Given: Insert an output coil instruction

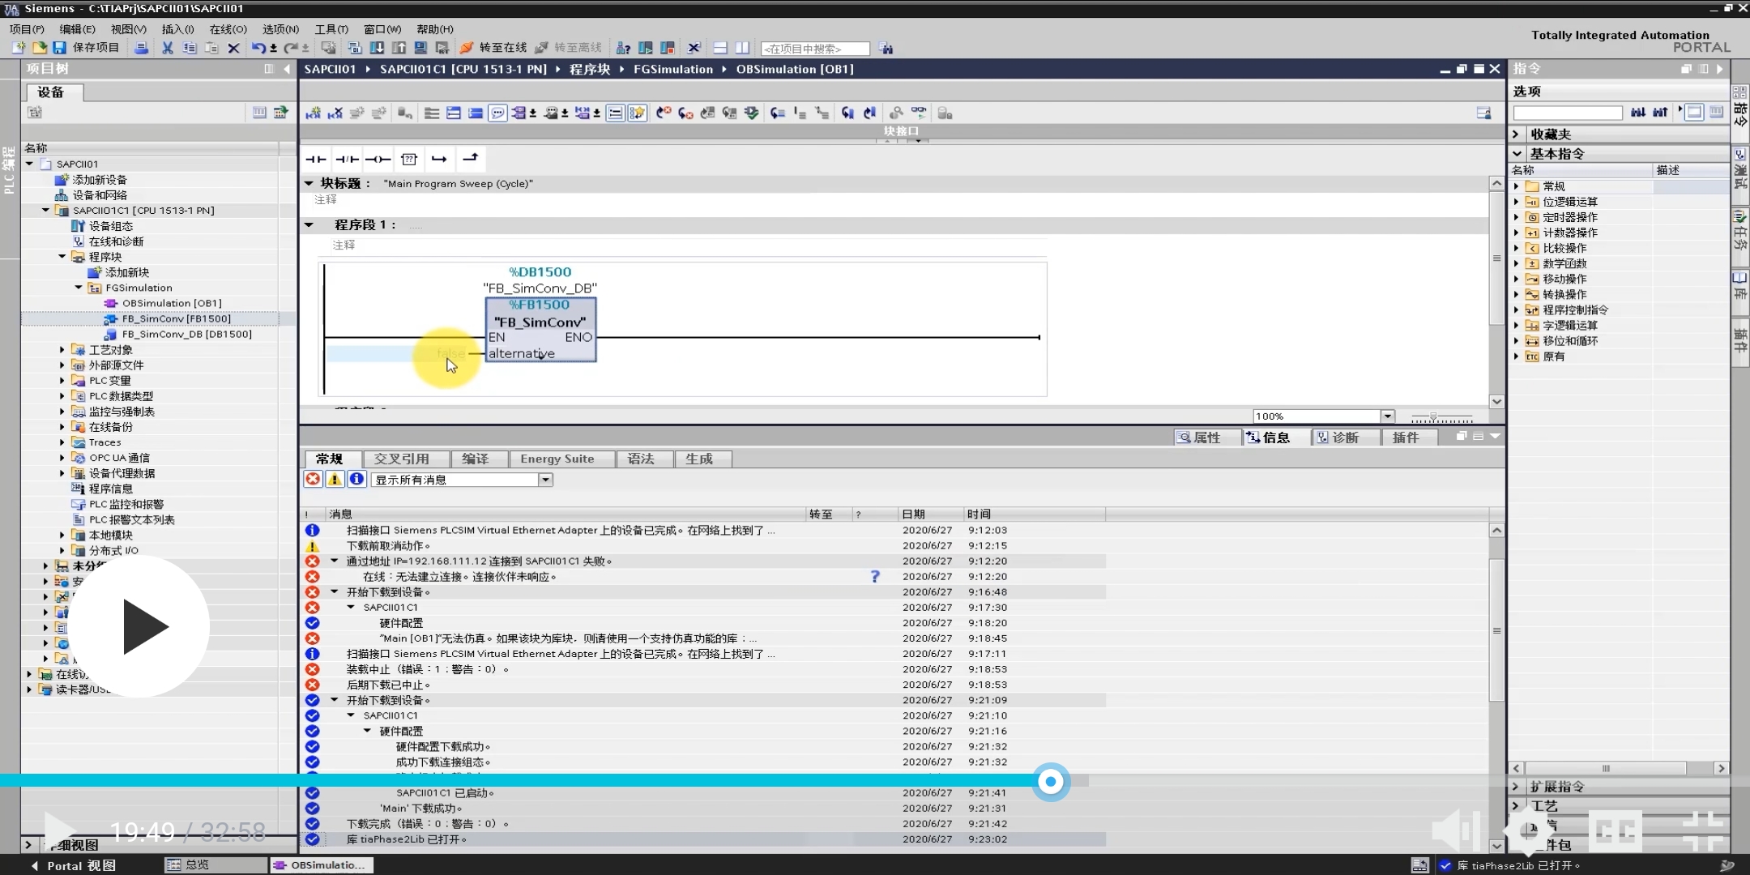Looking at the screenshot, I should [378, 159].
